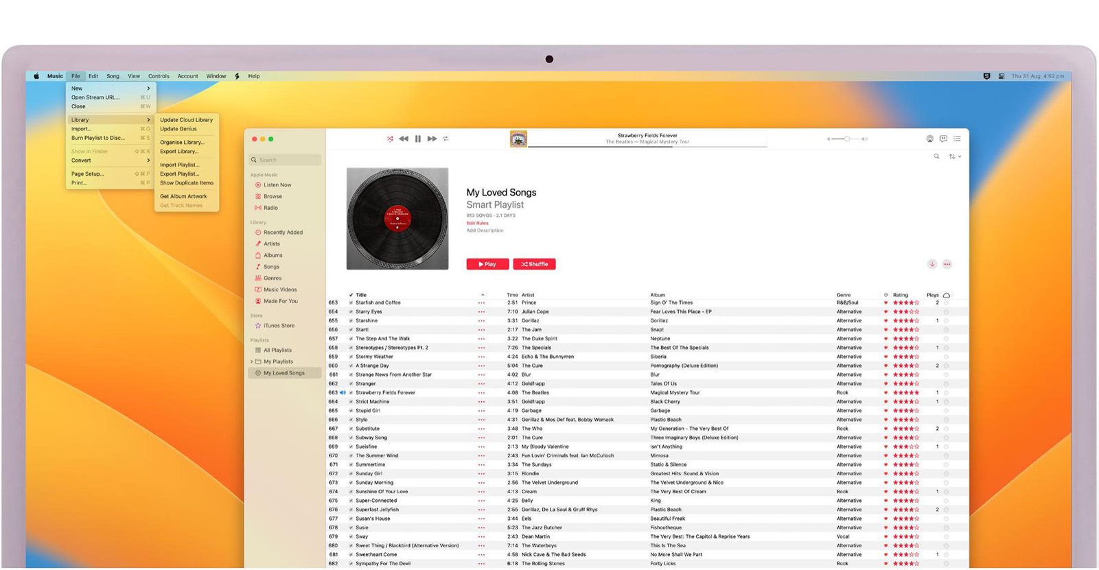Select Artists in the library sidebar
The height and width of the screenshot is (570, 1099).
pos(272,244)
